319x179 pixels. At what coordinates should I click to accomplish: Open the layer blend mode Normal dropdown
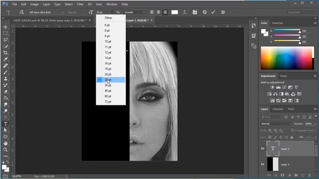pyautogui.click(x=276, y=124)
